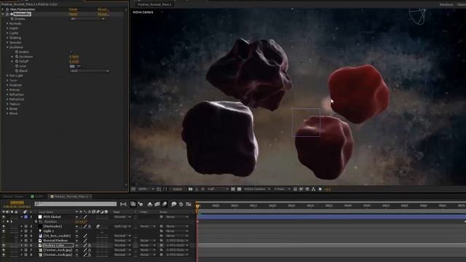Open the Blend mode dropdown under Incidence

[x=89, y=71]
